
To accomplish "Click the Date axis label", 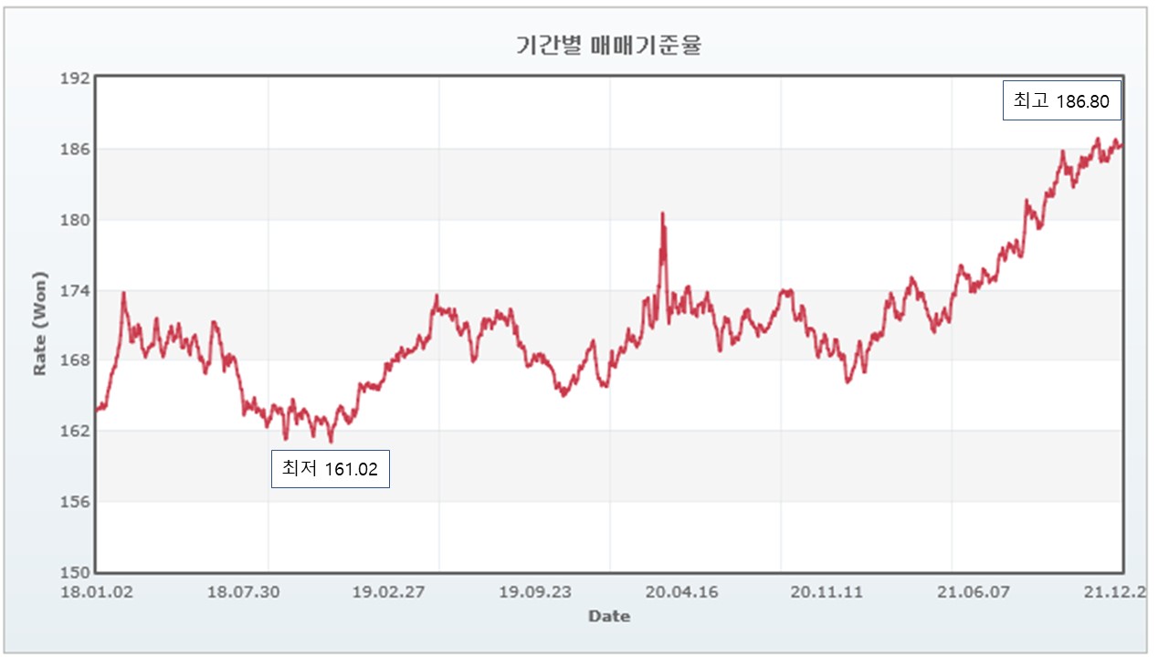I will tap(609, 615).
